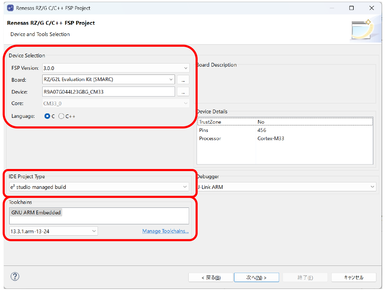This screenshot has width=386, height=293.
Task: Click the help question mark icon
Action: (x=15, y=277)
